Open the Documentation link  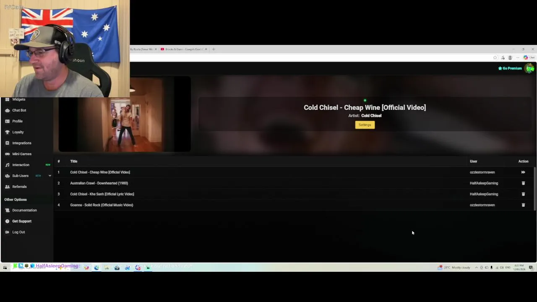point(24,210)
